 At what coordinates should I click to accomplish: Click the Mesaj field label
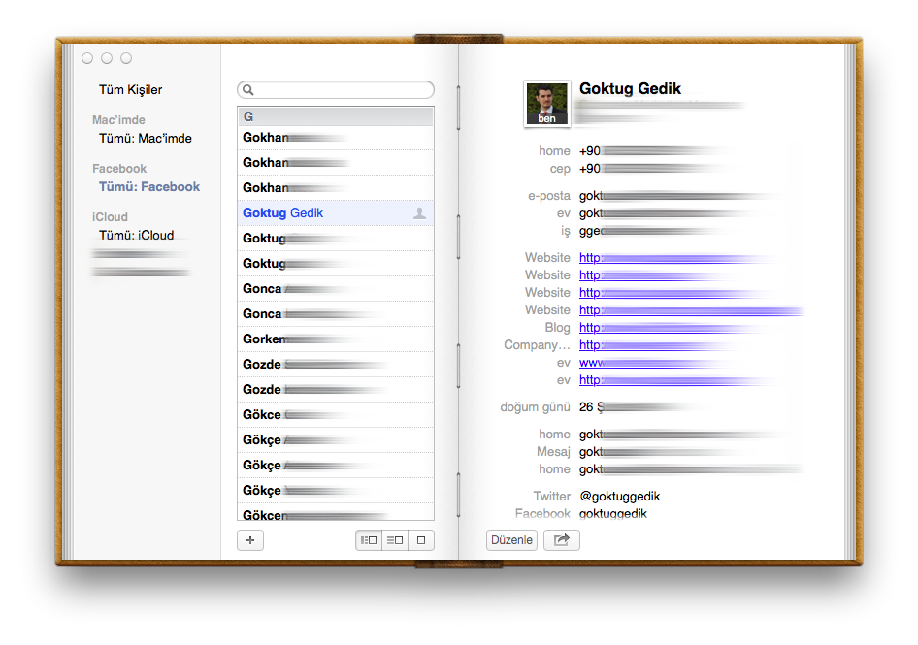coord(553,452)
